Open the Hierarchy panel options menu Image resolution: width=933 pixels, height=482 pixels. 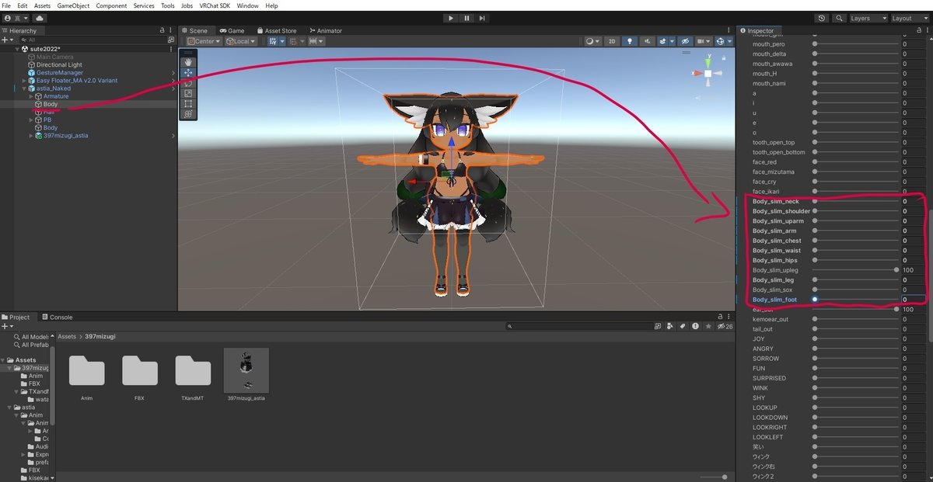(x=171, y=30)
